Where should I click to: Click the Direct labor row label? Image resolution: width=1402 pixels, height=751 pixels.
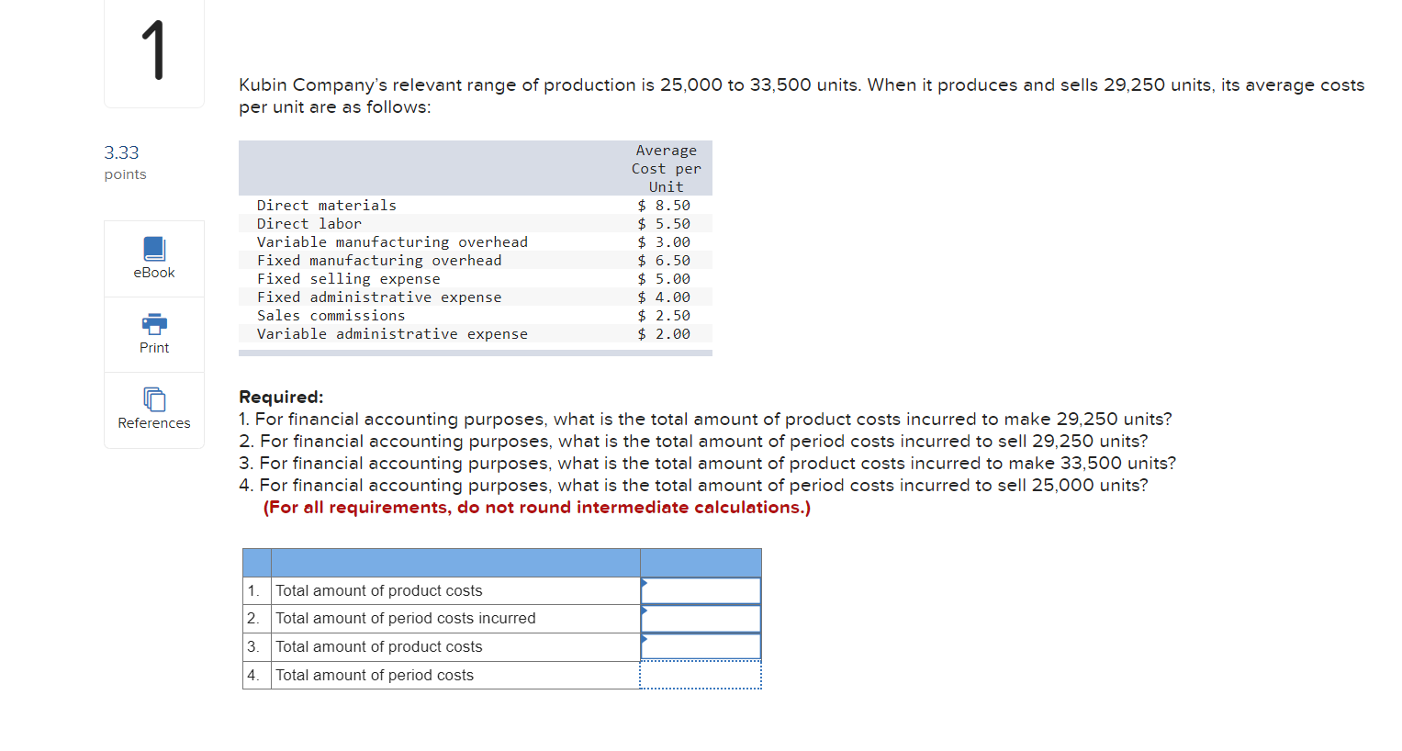(309, 224)
